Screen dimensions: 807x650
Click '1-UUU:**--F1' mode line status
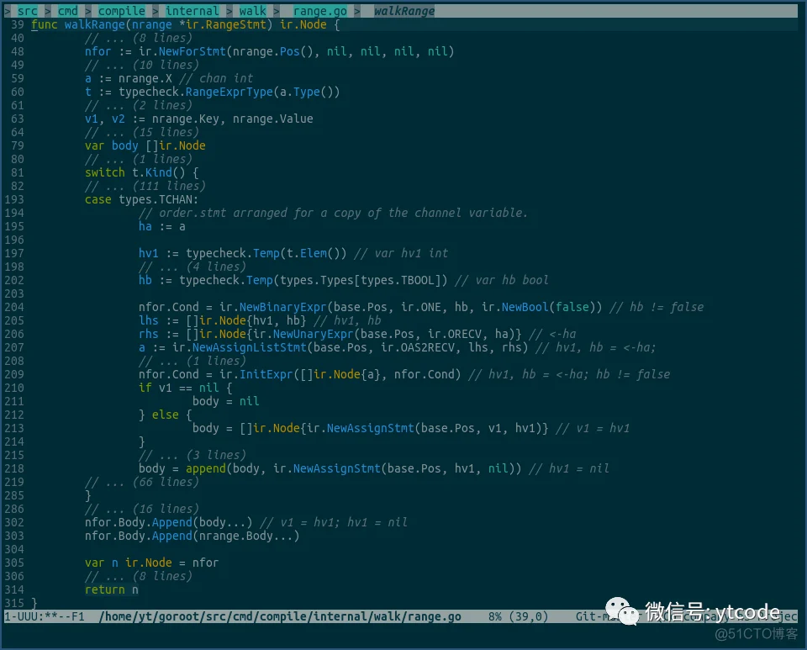tap(45, 616)
